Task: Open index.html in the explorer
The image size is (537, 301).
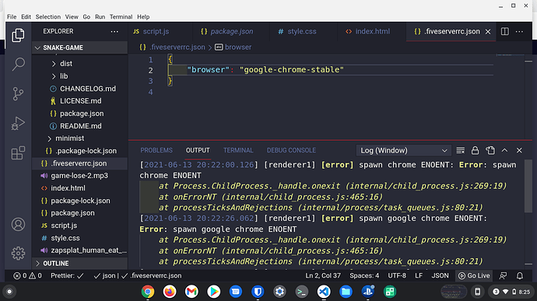Action: 68,188
